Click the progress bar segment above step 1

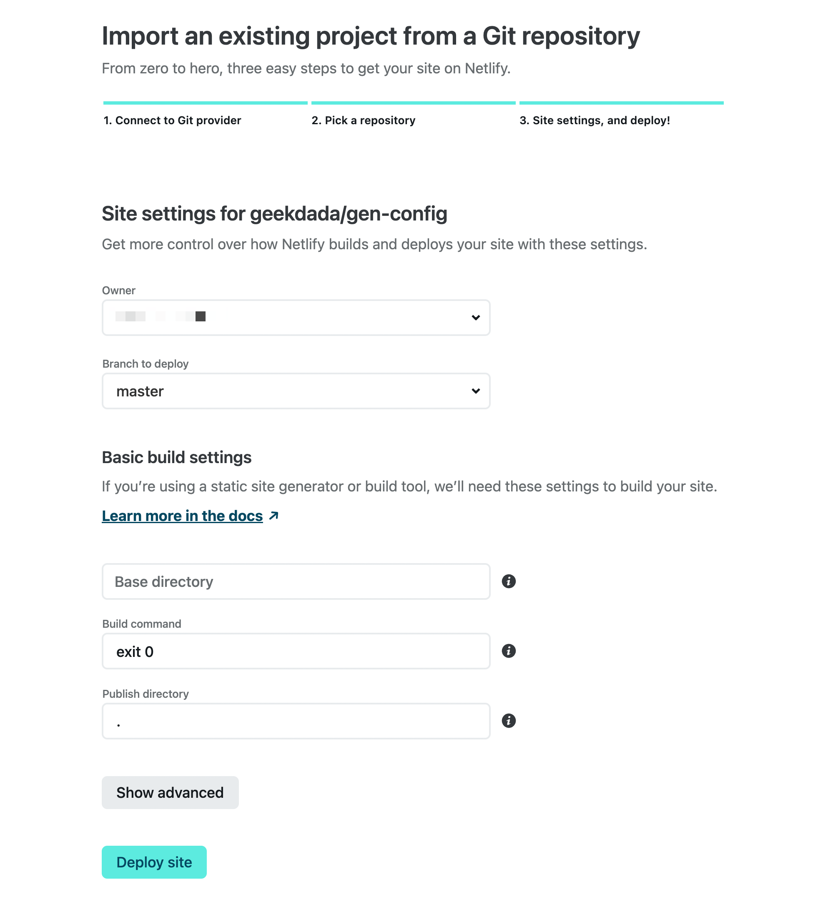(205, 103)
